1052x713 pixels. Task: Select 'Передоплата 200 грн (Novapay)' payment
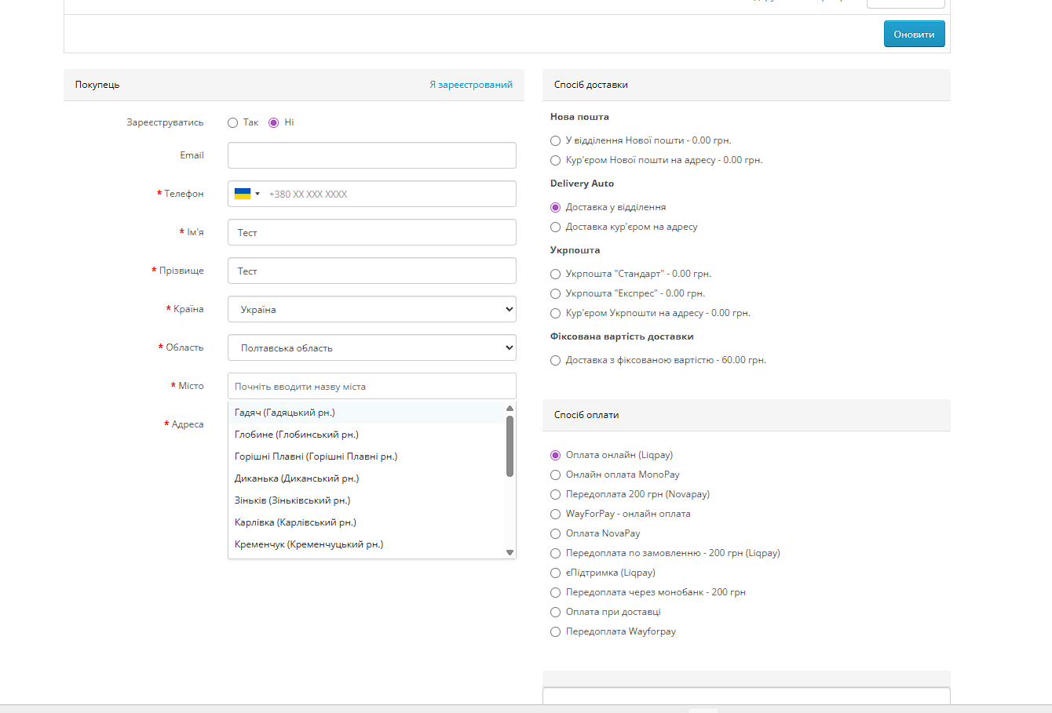pyautogui.click(x=555, y=494)
